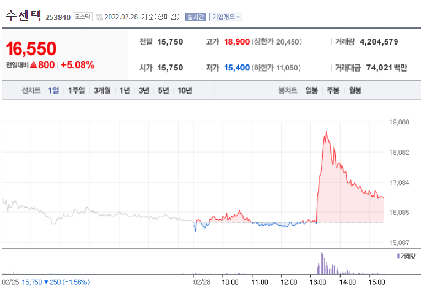Click the 하한가 11,050 lower limit value
Viewport: 421px width, 294px height.
(x=276, y=68)
